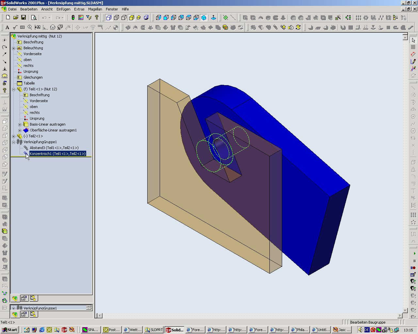The height and width of the screenshot is (334, 418).
Task: Click the New document icon
Action: (x=8, y=18)
